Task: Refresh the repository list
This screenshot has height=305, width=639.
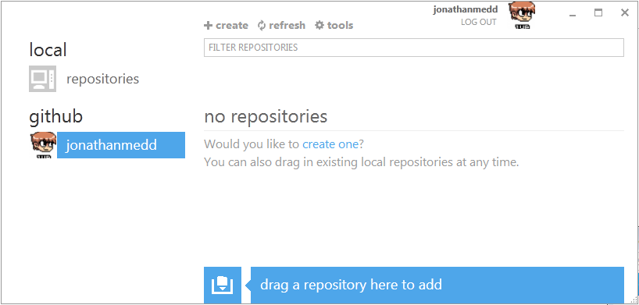Action: click(281, 25)
